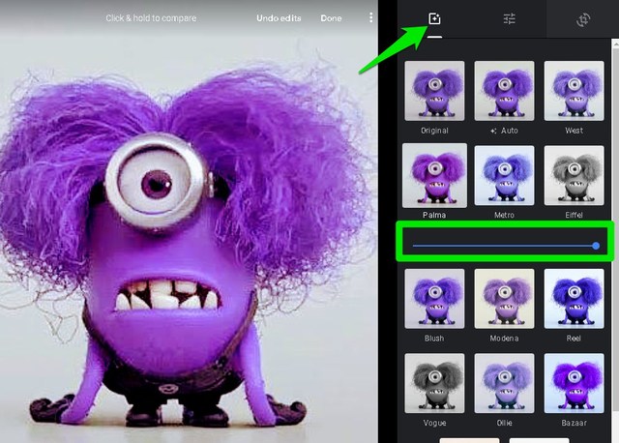The height and width of the screenshot is (443, 619).
Task: Choose the Reel filter
Action: point(574,299)
